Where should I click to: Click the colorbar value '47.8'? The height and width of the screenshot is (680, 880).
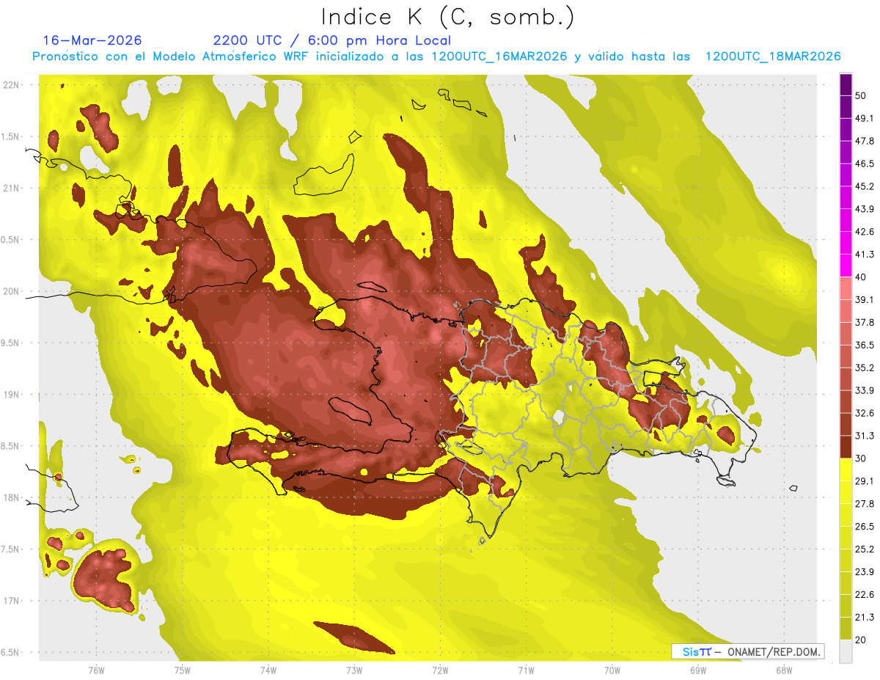(865, 141)
